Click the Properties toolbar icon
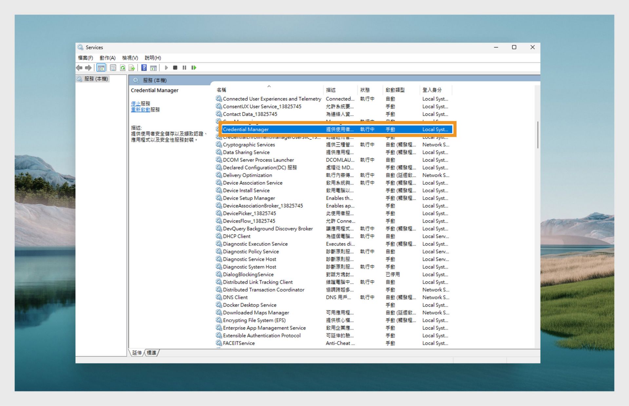Screen dimensions: 629x406 [x=113, y=68]
